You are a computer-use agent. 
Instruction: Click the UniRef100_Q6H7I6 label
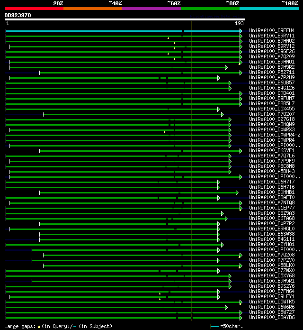[x=272, y=187]
